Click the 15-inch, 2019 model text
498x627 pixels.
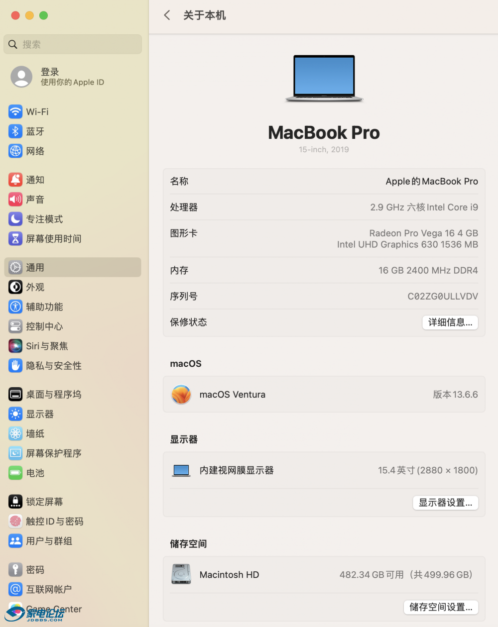pyautogui.click(x=324, y=149)
